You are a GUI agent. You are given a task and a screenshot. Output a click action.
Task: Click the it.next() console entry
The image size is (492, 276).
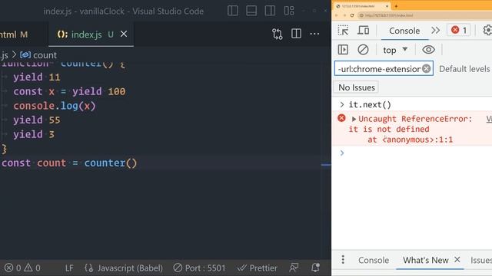370,104
